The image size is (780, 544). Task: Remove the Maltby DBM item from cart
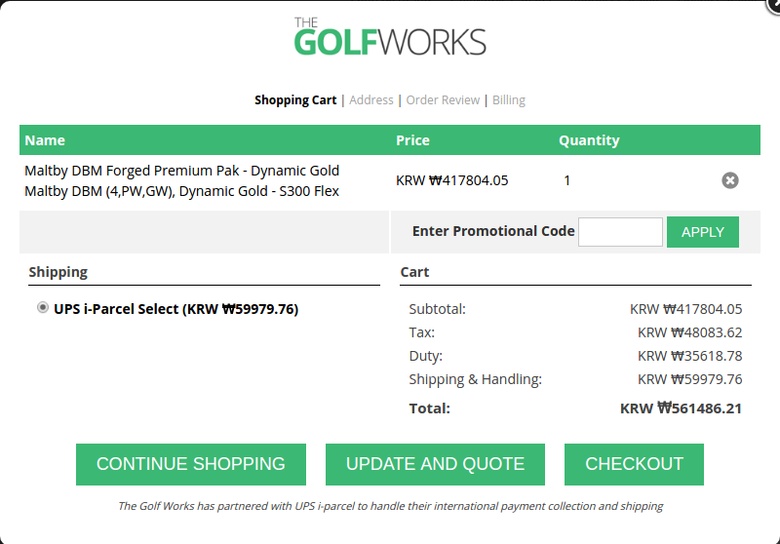click(730, 180)
